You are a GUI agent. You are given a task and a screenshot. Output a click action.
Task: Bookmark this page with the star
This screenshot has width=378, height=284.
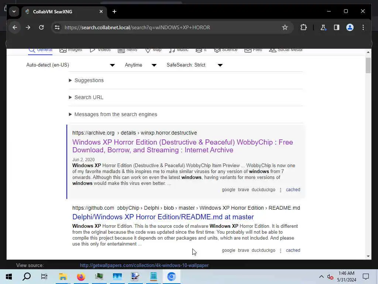click(x=285, y=27)
